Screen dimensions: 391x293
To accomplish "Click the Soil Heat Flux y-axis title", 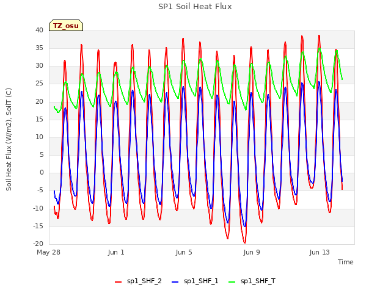I will point(9,139).
